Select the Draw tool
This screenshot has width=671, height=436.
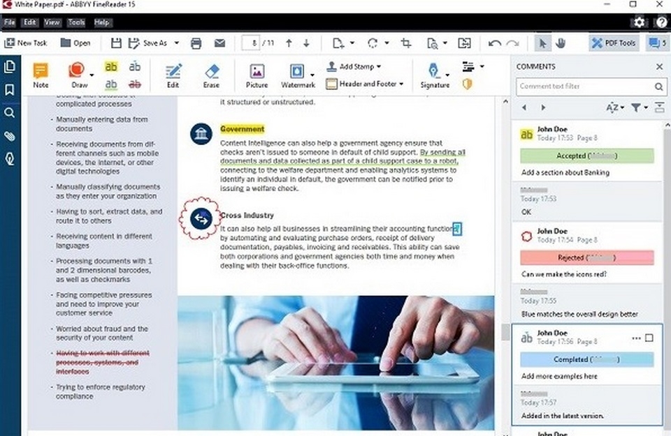(78, 75)
